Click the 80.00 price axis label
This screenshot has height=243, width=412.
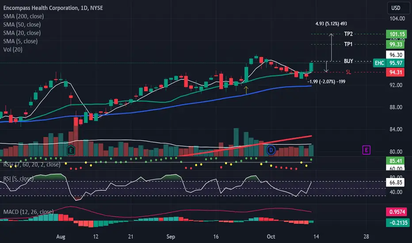point(396,152)
